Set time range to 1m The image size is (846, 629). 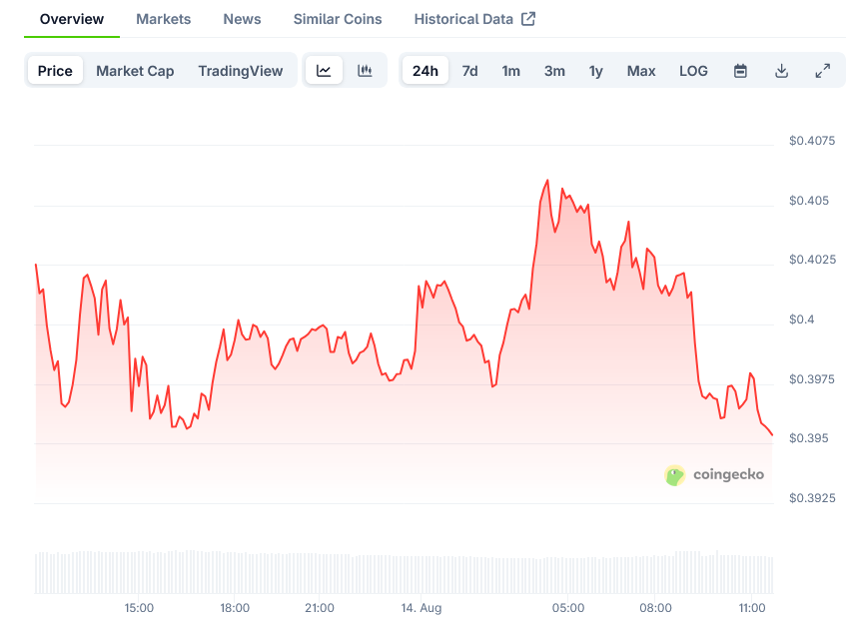[x=511, y=71]
